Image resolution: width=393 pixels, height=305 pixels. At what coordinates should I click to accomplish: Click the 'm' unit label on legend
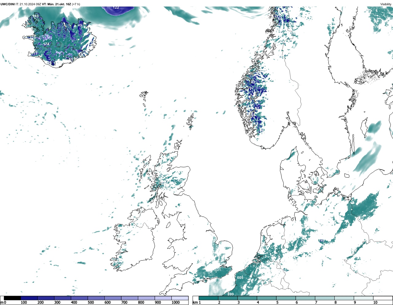pos(2,303)
